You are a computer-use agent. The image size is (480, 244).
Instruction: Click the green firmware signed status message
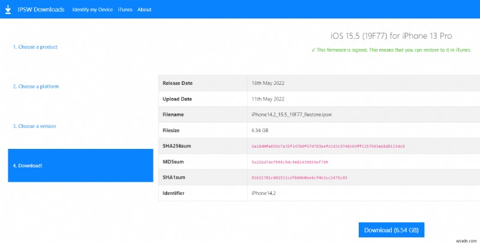391,50
